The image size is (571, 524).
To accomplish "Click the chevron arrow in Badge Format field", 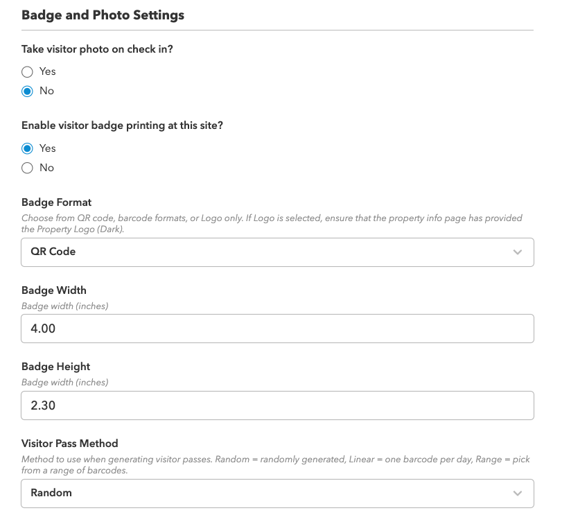I will (x=518, y=252).
